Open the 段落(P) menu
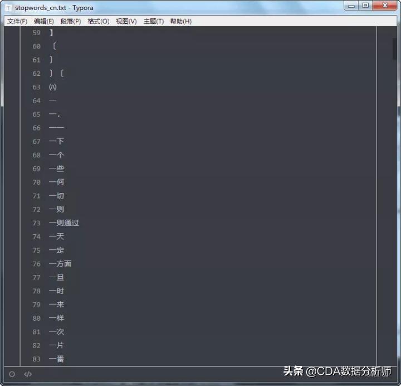The height and width of the screenshot is (386, 401). 71,21
